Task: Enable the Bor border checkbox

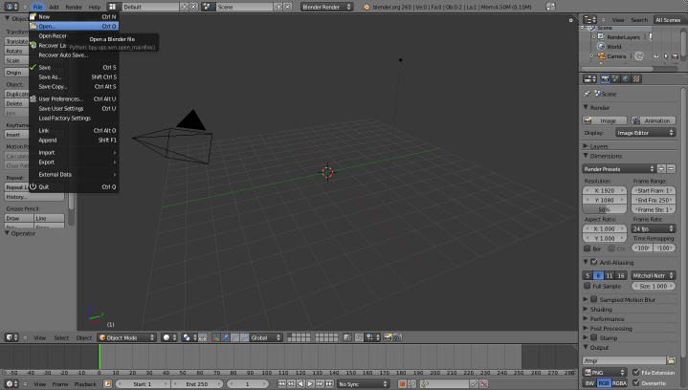Action: click(x=588, y=249)
